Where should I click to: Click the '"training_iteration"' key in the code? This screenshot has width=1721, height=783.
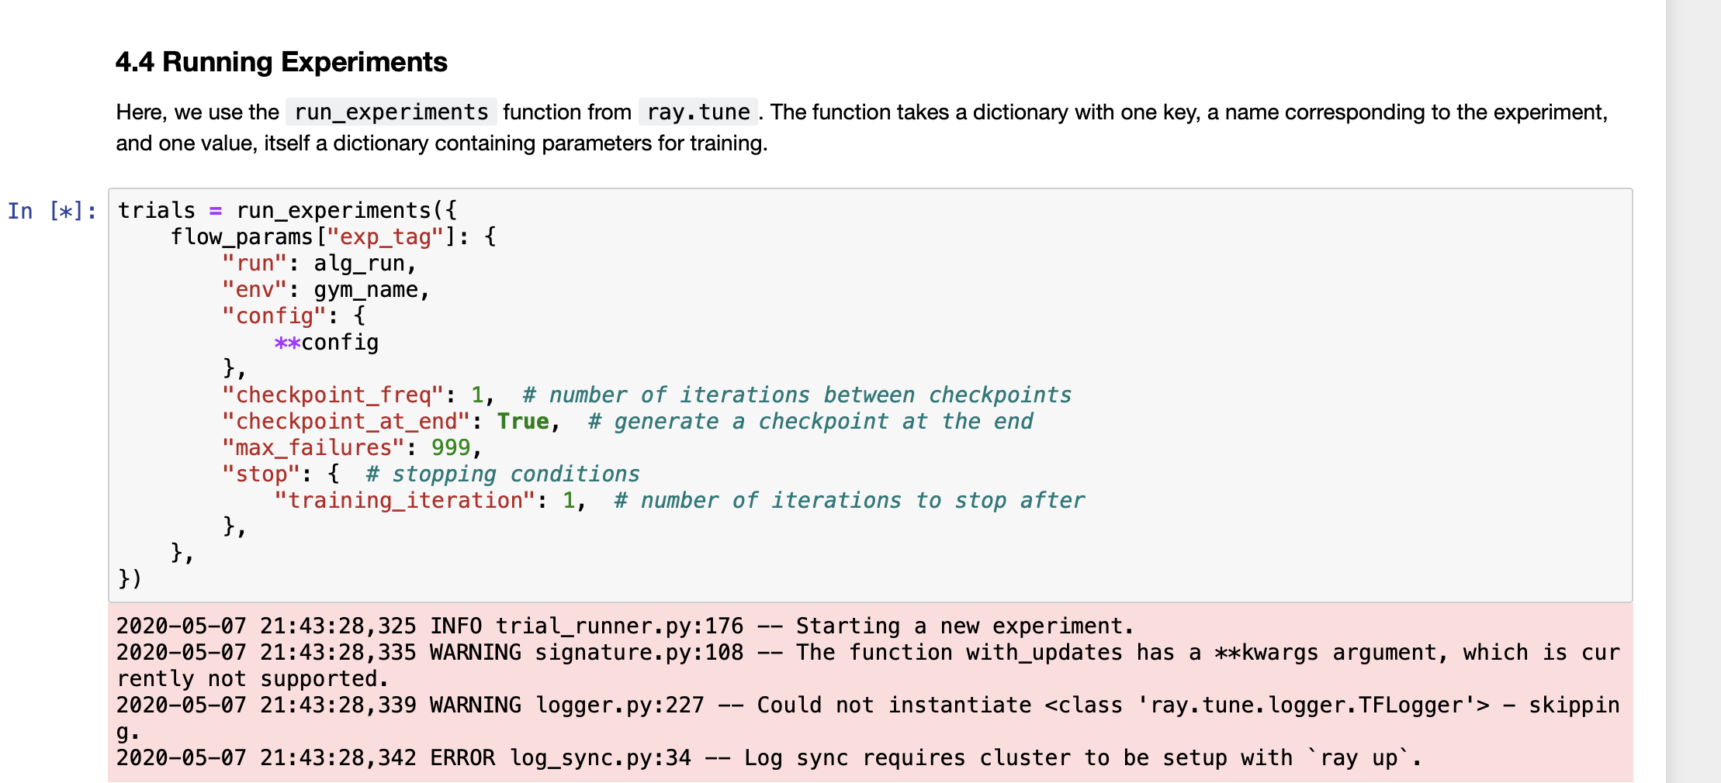405,501
